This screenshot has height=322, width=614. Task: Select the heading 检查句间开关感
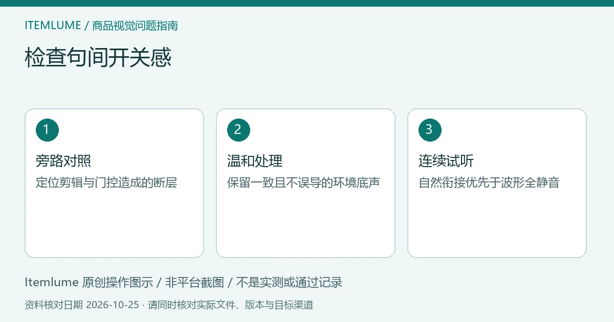98,58
